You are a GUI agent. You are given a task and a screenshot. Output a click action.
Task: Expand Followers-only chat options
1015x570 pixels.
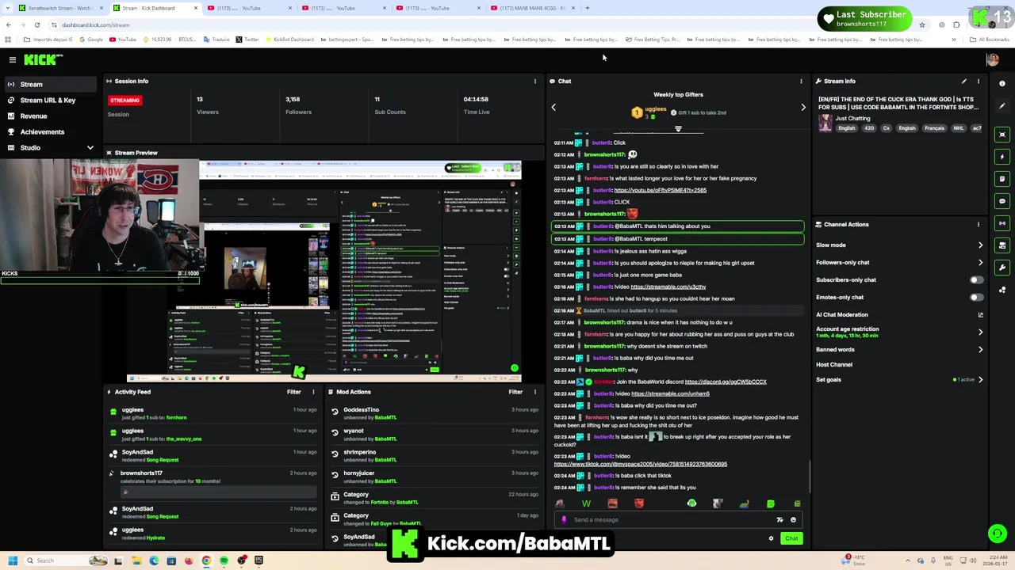pos(981,263)
